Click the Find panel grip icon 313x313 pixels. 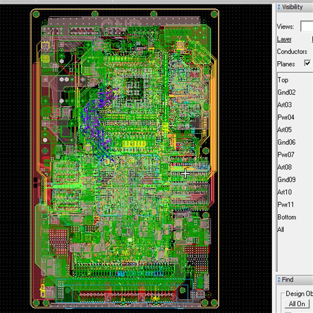click(279, 280)
